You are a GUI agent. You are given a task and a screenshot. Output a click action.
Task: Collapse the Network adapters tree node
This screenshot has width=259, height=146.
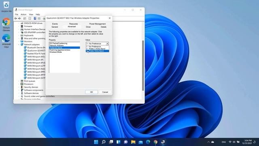19,45
